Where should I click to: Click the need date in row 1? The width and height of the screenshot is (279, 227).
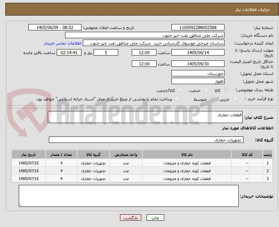29,163
